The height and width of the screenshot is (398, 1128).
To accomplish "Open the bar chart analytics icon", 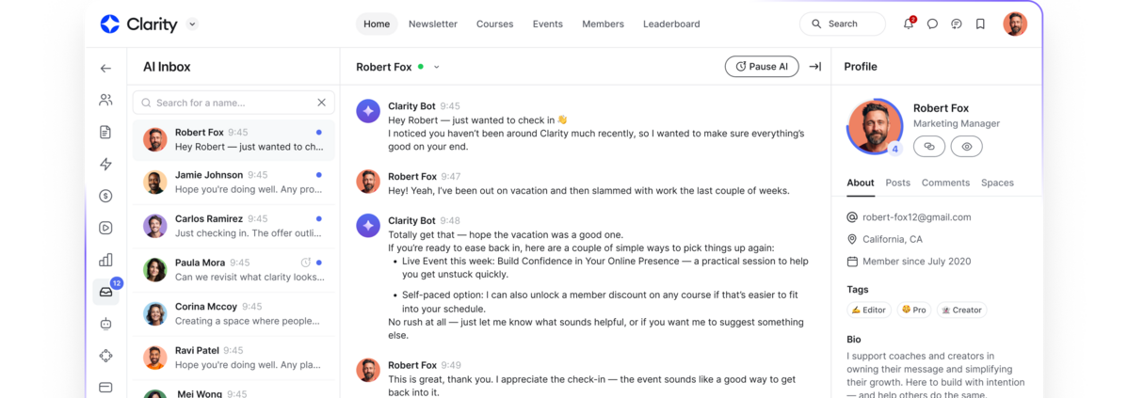I will [105, 260].
